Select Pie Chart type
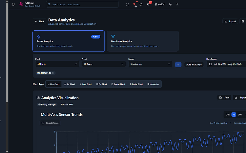Screen dimensions: 246x153 point(101,84)
